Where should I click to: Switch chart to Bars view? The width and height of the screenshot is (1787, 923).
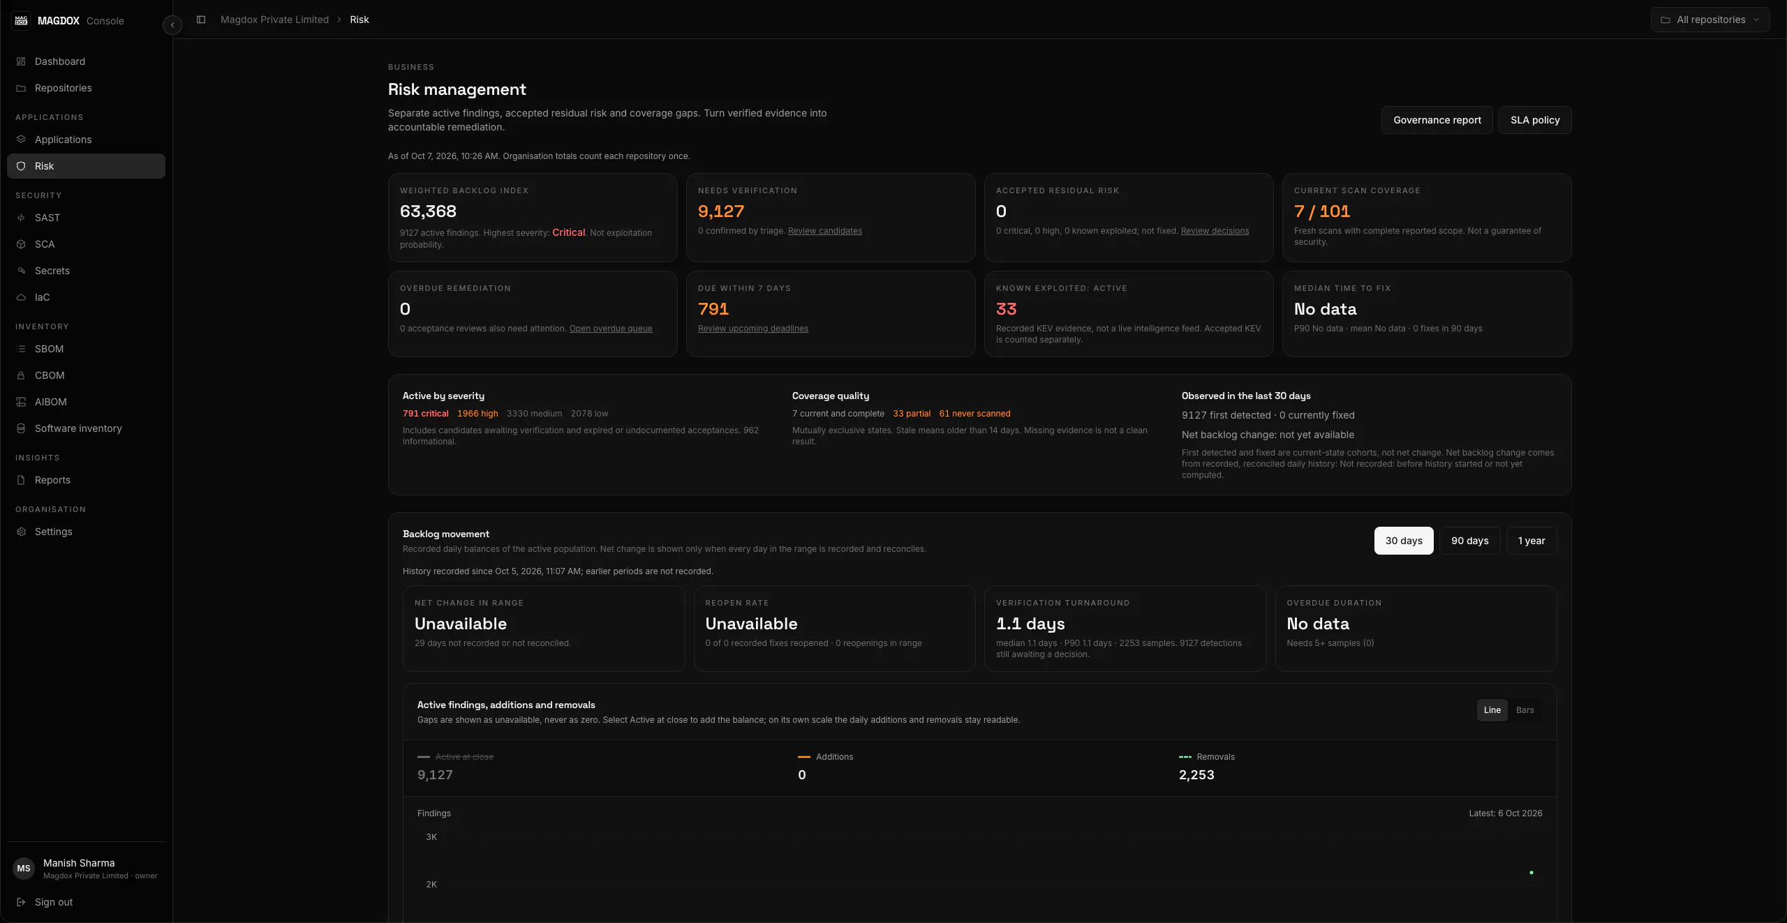click(1525, 710)
